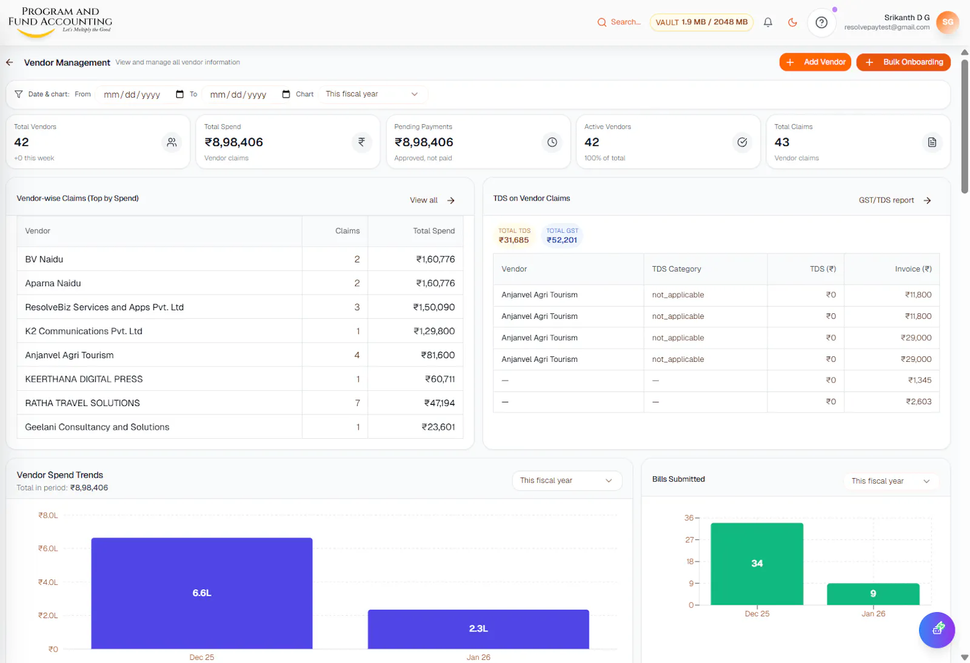
Task: Click the back arrow beside Vendor Management
Action: click(10, 62)
